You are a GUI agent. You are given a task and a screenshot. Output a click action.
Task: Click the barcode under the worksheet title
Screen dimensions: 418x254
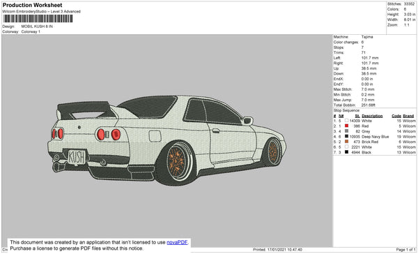(x=38, y=19)
